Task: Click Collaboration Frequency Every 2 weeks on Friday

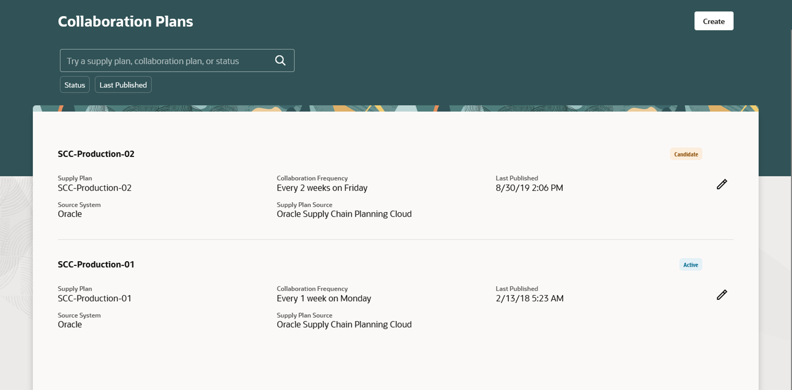Action: coord(322,187)
